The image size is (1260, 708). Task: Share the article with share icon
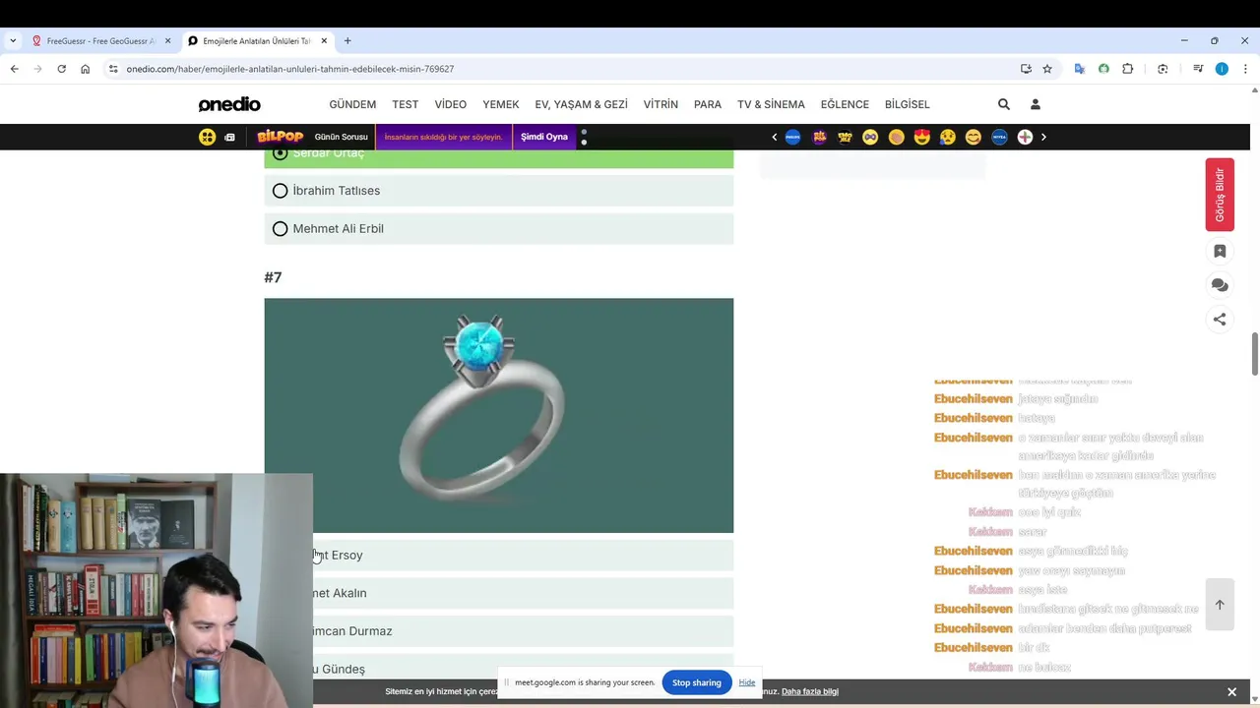[x=1220, y=319]
